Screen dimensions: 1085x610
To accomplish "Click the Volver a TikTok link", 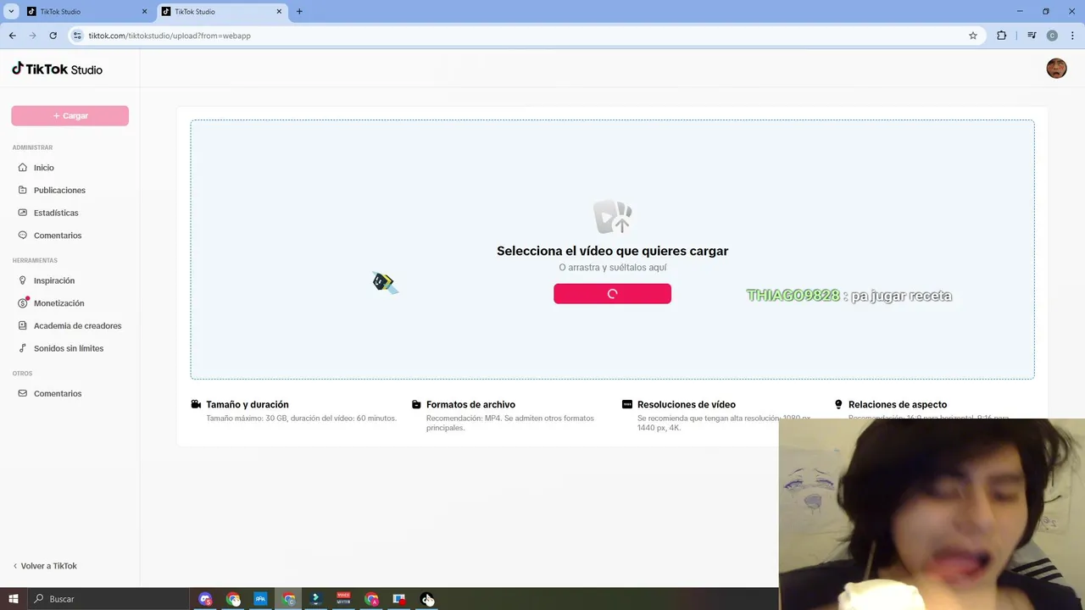I will point(45,566).
